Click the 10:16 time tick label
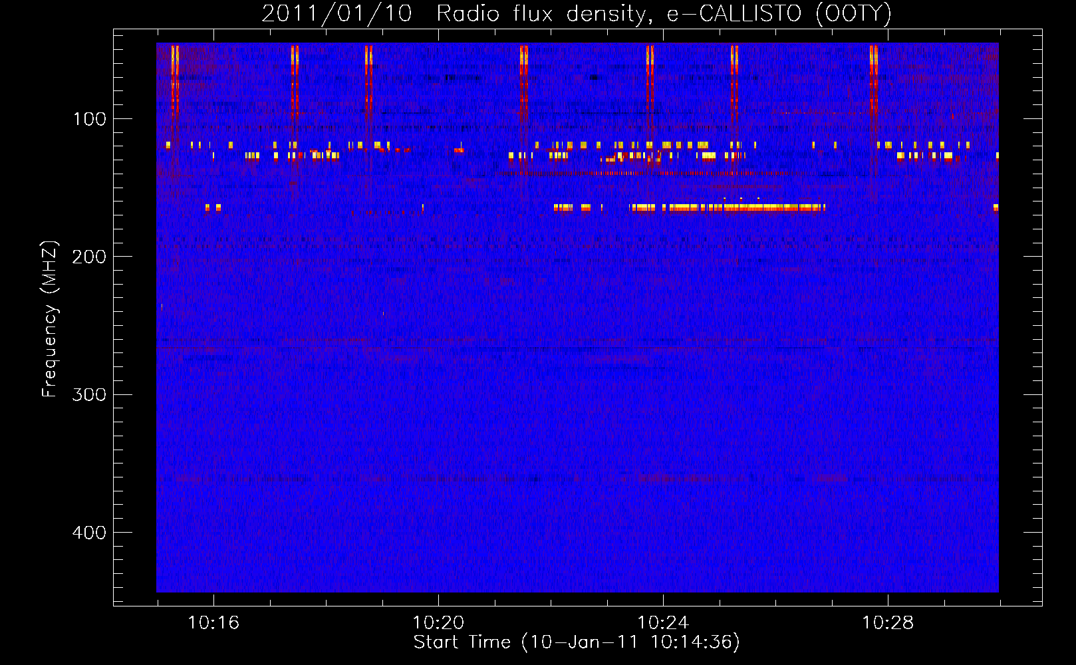 [213, 622]
